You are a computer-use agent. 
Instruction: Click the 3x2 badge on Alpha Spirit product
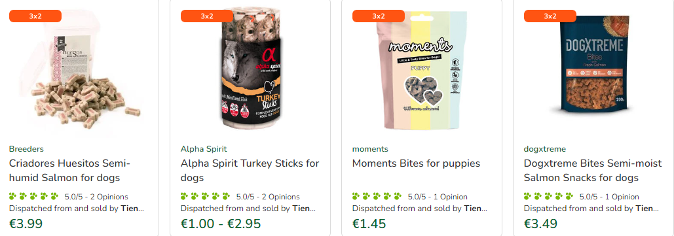[x=207, y=16]
